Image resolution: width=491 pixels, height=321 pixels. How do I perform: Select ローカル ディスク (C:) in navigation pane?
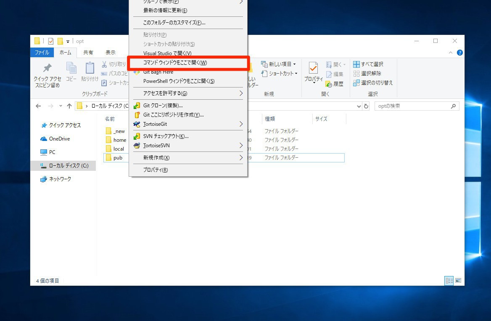tap(63, 166)
